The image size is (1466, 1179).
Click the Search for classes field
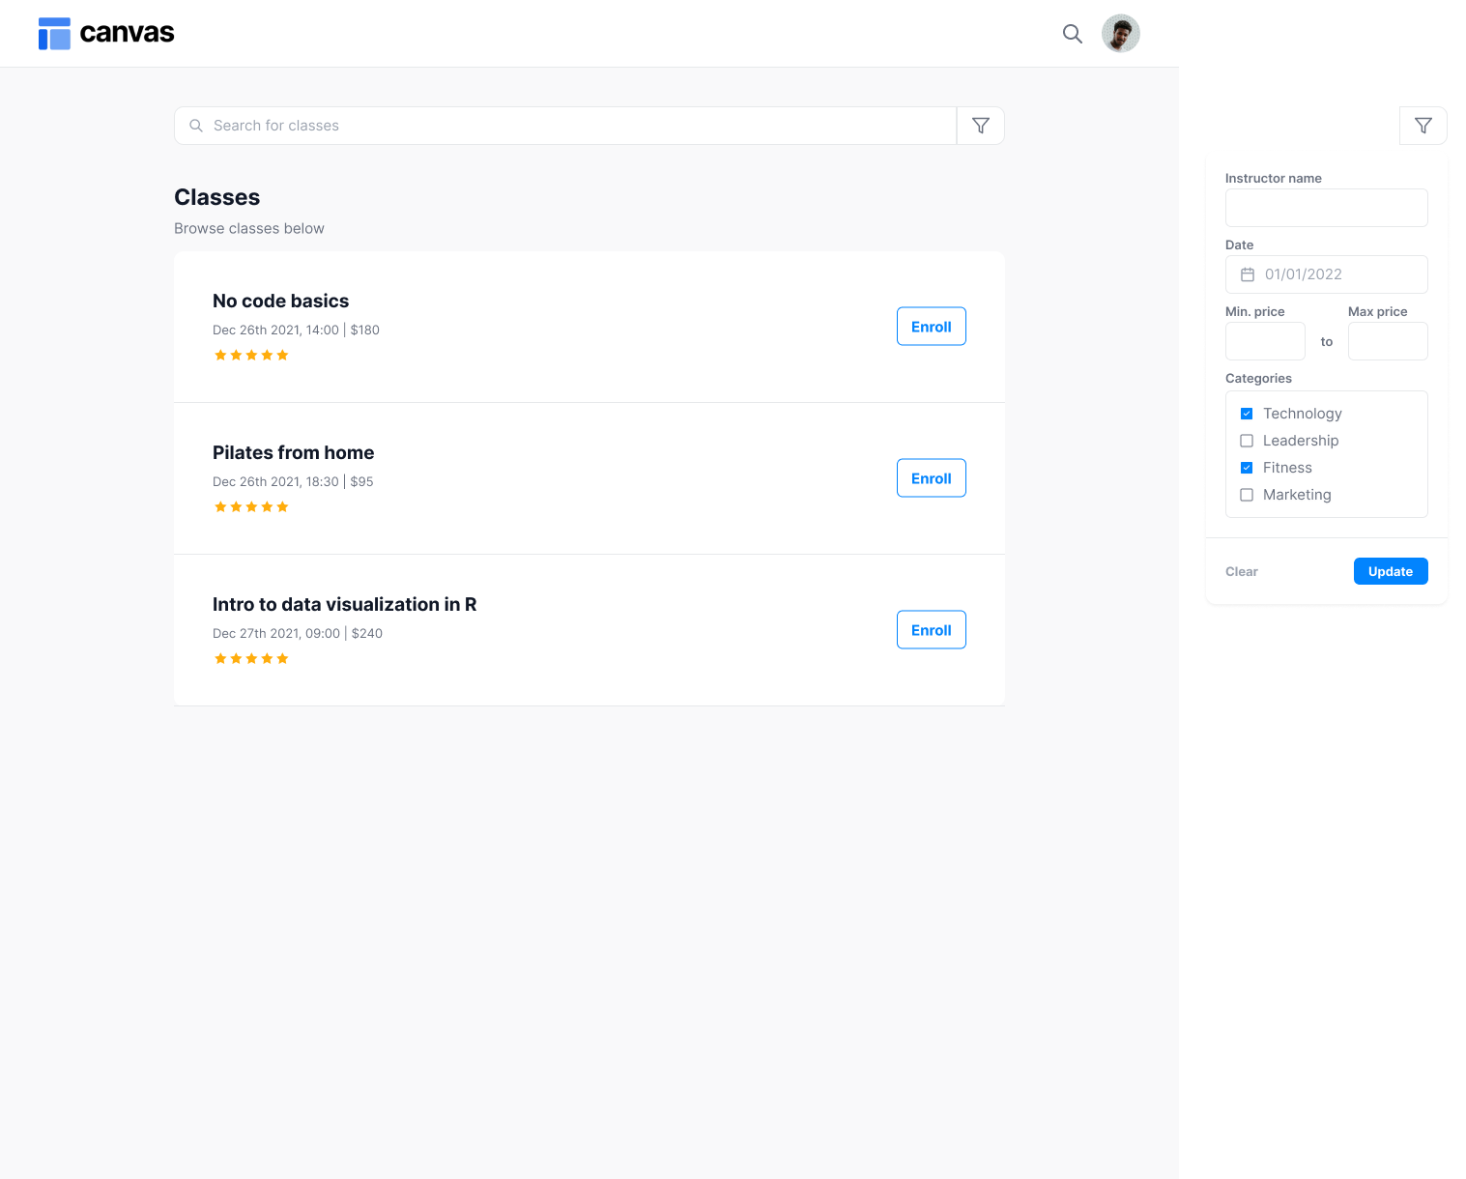[570, 126]
